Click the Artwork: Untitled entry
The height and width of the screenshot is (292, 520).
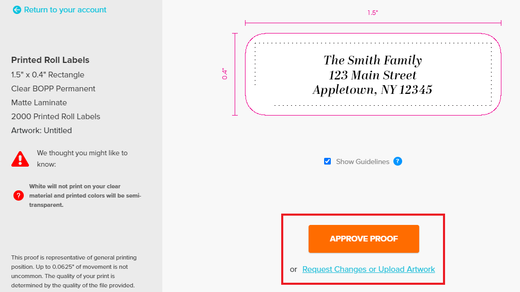click(41, 131)
